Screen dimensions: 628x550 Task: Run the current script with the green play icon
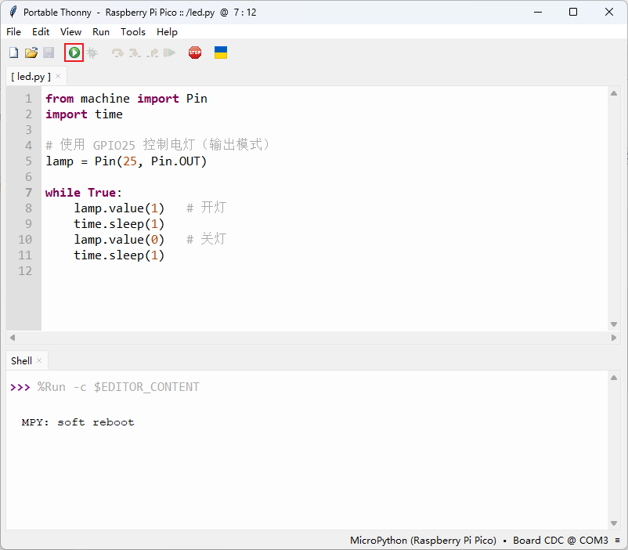tap(74, 52)
